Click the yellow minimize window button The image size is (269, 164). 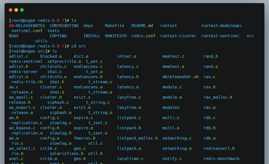point(16,10)
